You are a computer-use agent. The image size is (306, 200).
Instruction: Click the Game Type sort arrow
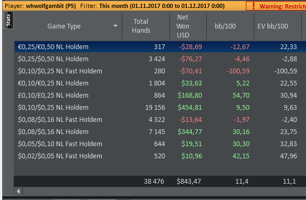coord(116,26)
